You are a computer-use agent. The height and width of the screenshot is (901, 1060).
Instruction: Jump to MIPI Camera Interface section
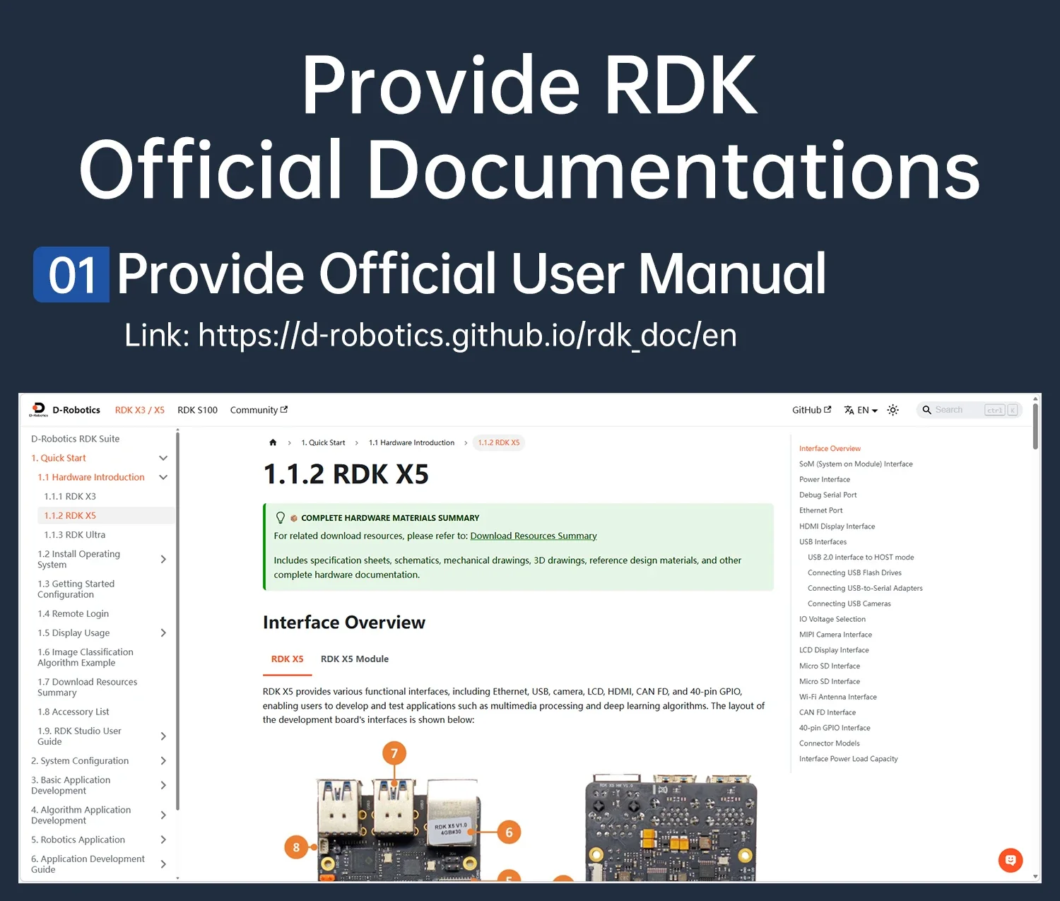[x=835, y=635]
